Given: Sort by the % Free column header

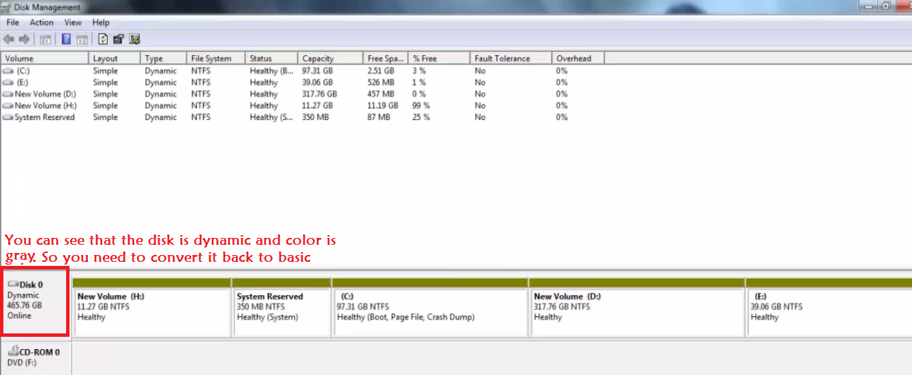Looking at the screenshot, I should (440, 59).
